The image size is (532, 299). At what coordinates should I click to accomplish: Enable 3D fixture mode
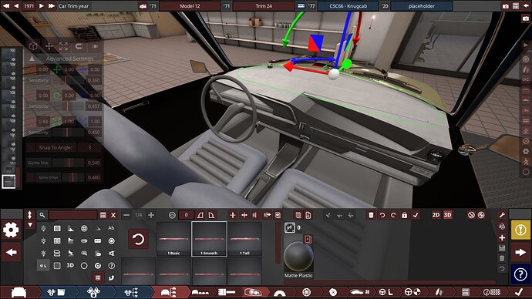pyautogui.click(x=447, y=215)
